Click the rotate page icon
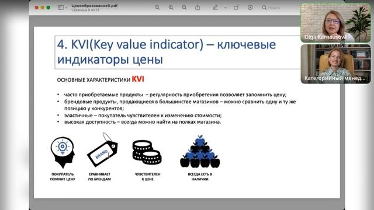 [x=236, y=8]
